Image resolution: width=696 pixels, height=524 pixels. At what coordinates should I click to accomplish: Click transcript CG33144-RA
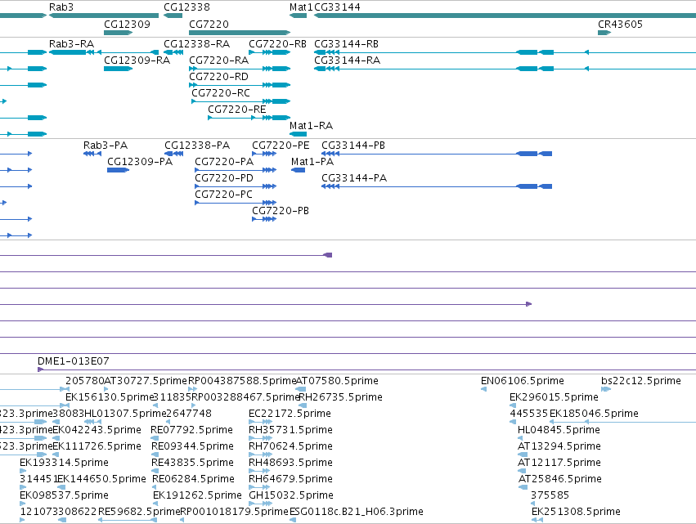click(x=347, y=60)
